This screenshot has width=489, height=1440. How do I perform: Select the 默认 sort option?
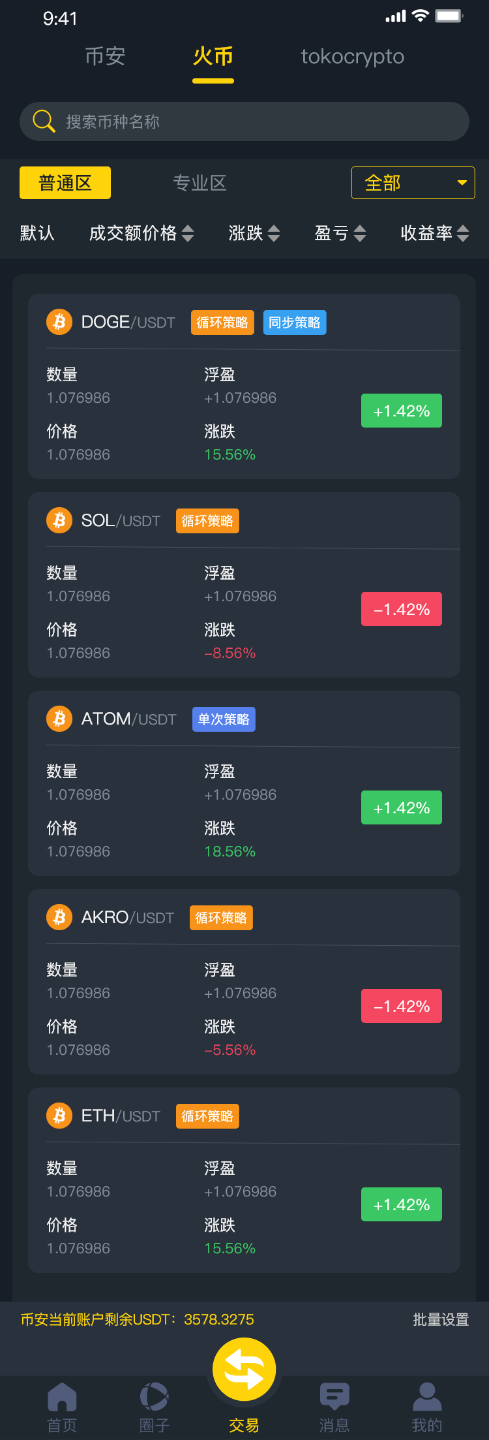click(37, 233)
